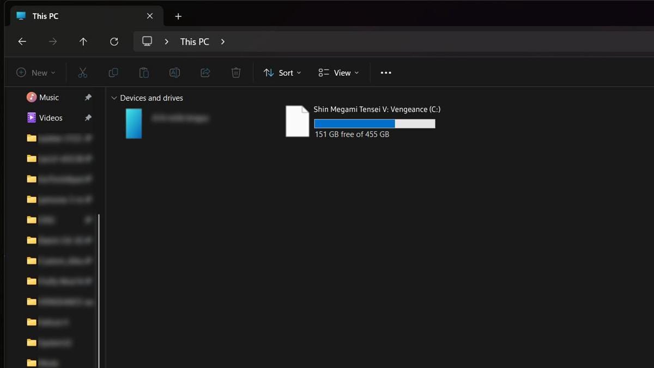Open the View dropdown menu
Viewport: 654px width, 368px height.
tap(338, 73)
